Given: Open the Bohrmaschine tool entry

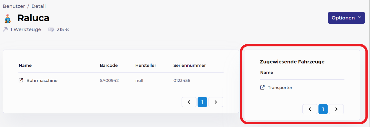Looking at the screenshot, I should pos(42,80).
